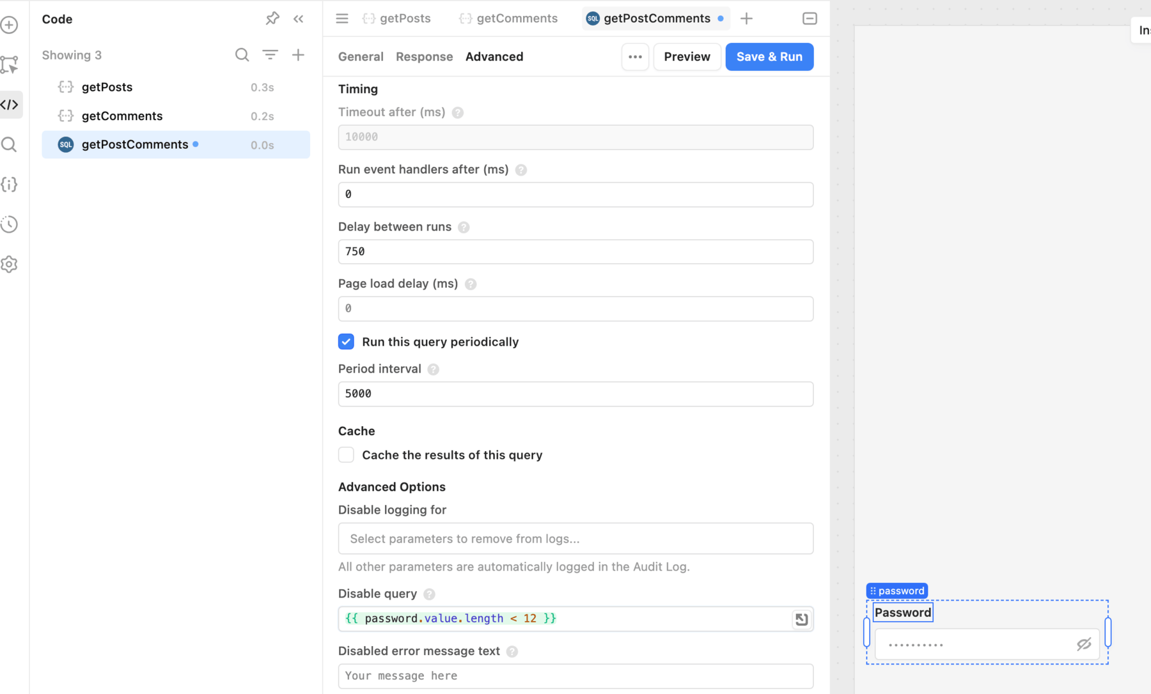The height and width of the screenshot is (694, 1151).
Task: Show help for Disable query
Action: (x=429, y=594)
